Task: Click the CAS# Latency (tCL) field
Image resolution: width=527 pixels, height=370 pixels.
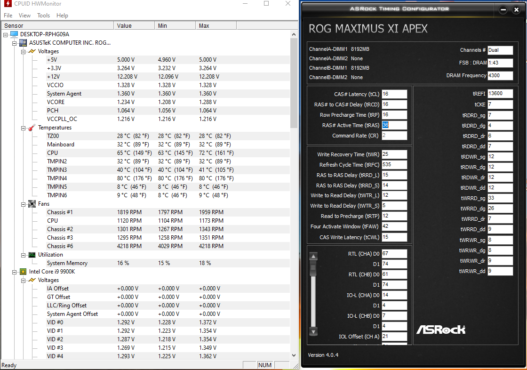Action: pyautogui.click(x=394, y=94)
